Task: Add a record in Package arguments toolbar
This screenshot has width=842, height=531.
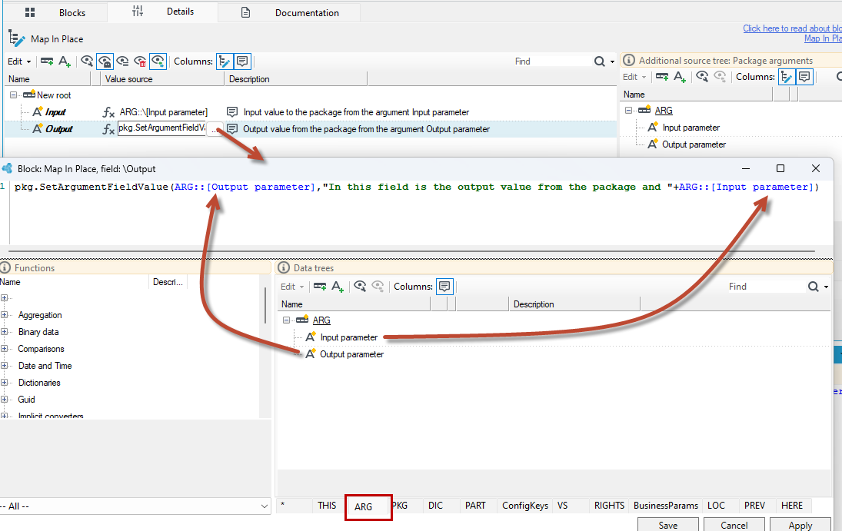Action: (x=662, y=77)
